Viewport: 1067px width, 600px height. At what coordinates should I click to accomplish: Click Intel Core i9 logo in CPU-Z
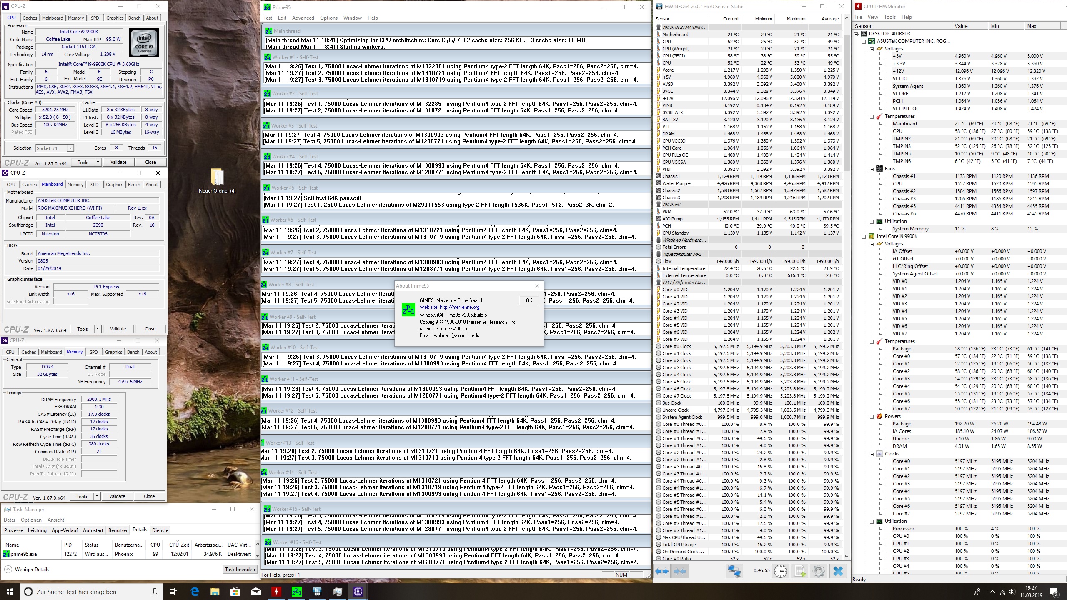point(144,43)
